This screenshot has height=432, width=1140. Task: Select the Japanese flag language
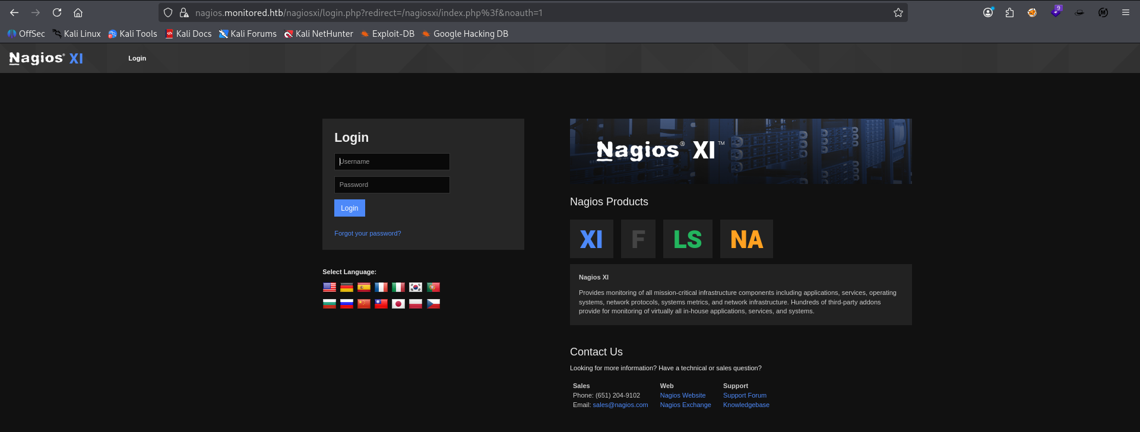[398, 304]
